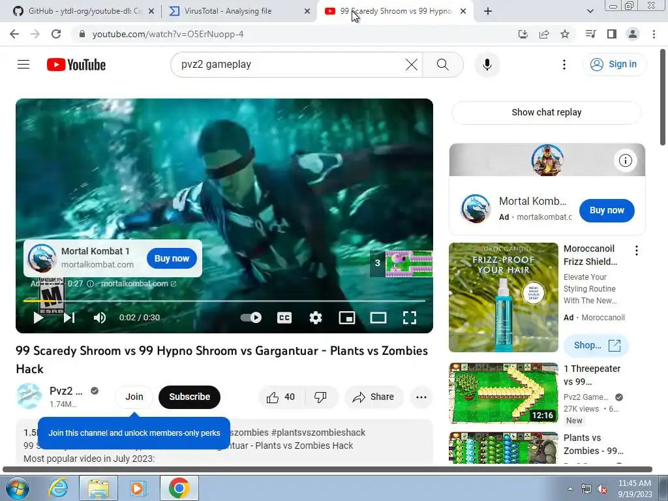Open Chrome's three-dot menu

point(654,34)
